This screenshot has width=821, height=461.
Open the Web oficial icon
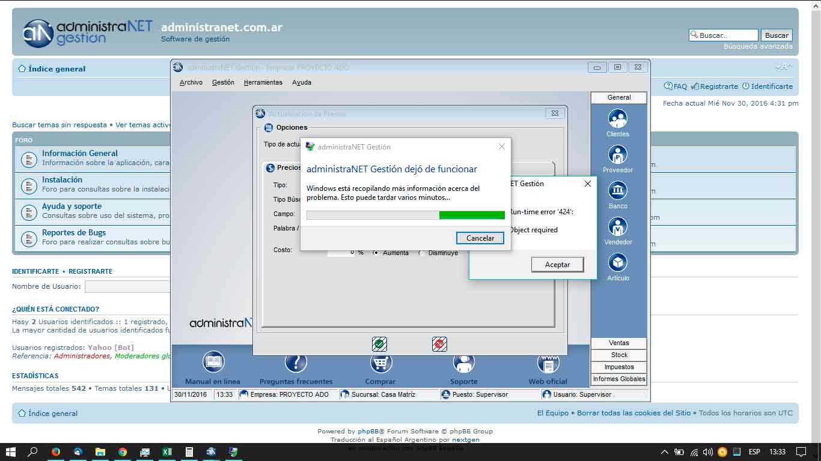[x=548, y=362]
